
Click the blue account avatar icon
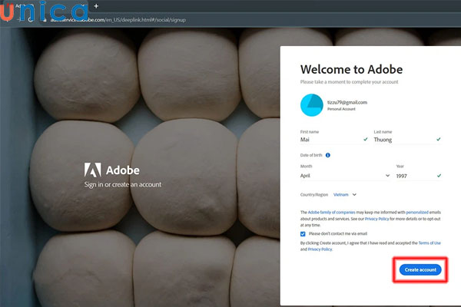(x=312, y=106)
